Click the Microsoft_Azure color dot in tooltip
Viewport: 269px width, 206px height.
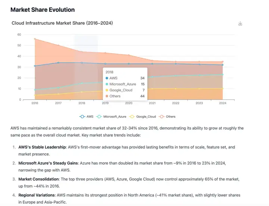click(107, 84)
